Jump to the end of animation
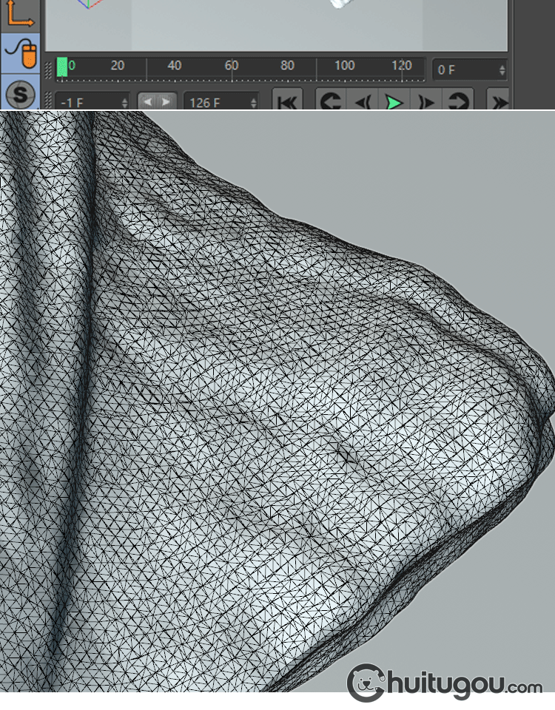The width and height of the screenshot is (555, 710). click(x=499, y=101)
